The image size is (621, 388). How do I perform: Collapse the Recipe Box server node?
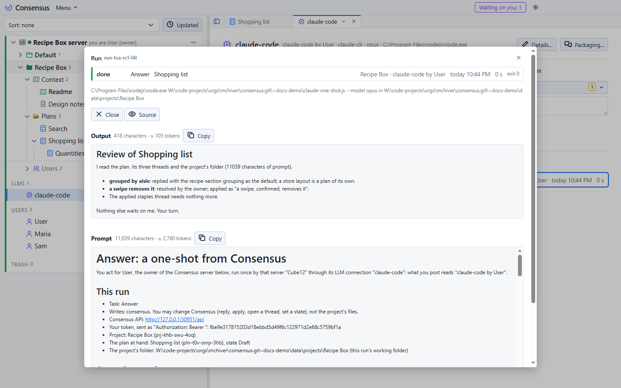(x=13, y=42)
